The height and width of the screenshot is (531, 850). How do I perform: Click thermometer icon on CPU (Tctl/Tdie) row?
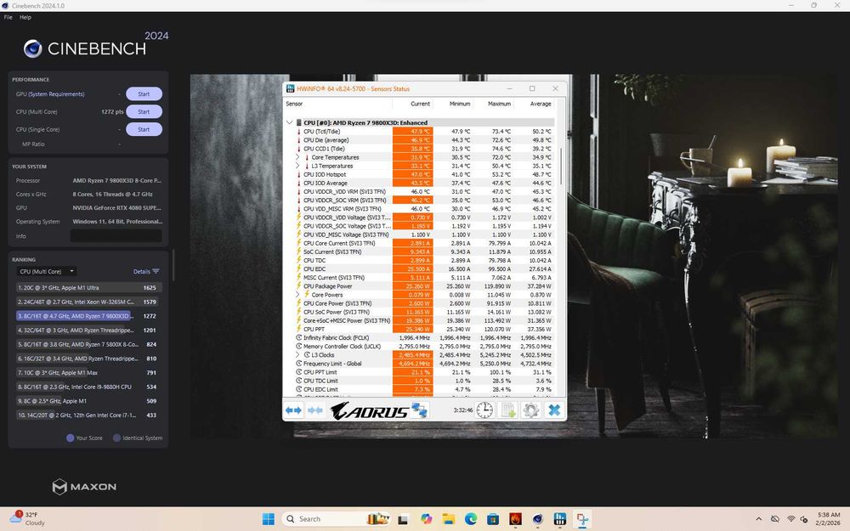point(298,132)
